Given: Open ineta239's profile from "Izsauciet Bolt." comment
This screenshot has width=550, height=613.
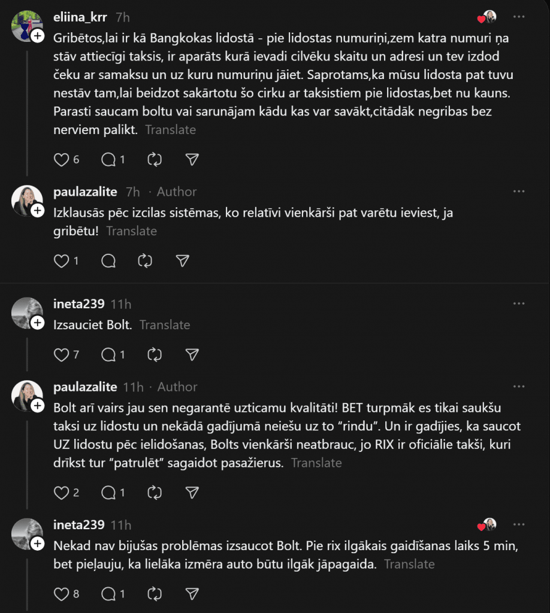Looking at the screenshot, I should [x=79, y=304].
